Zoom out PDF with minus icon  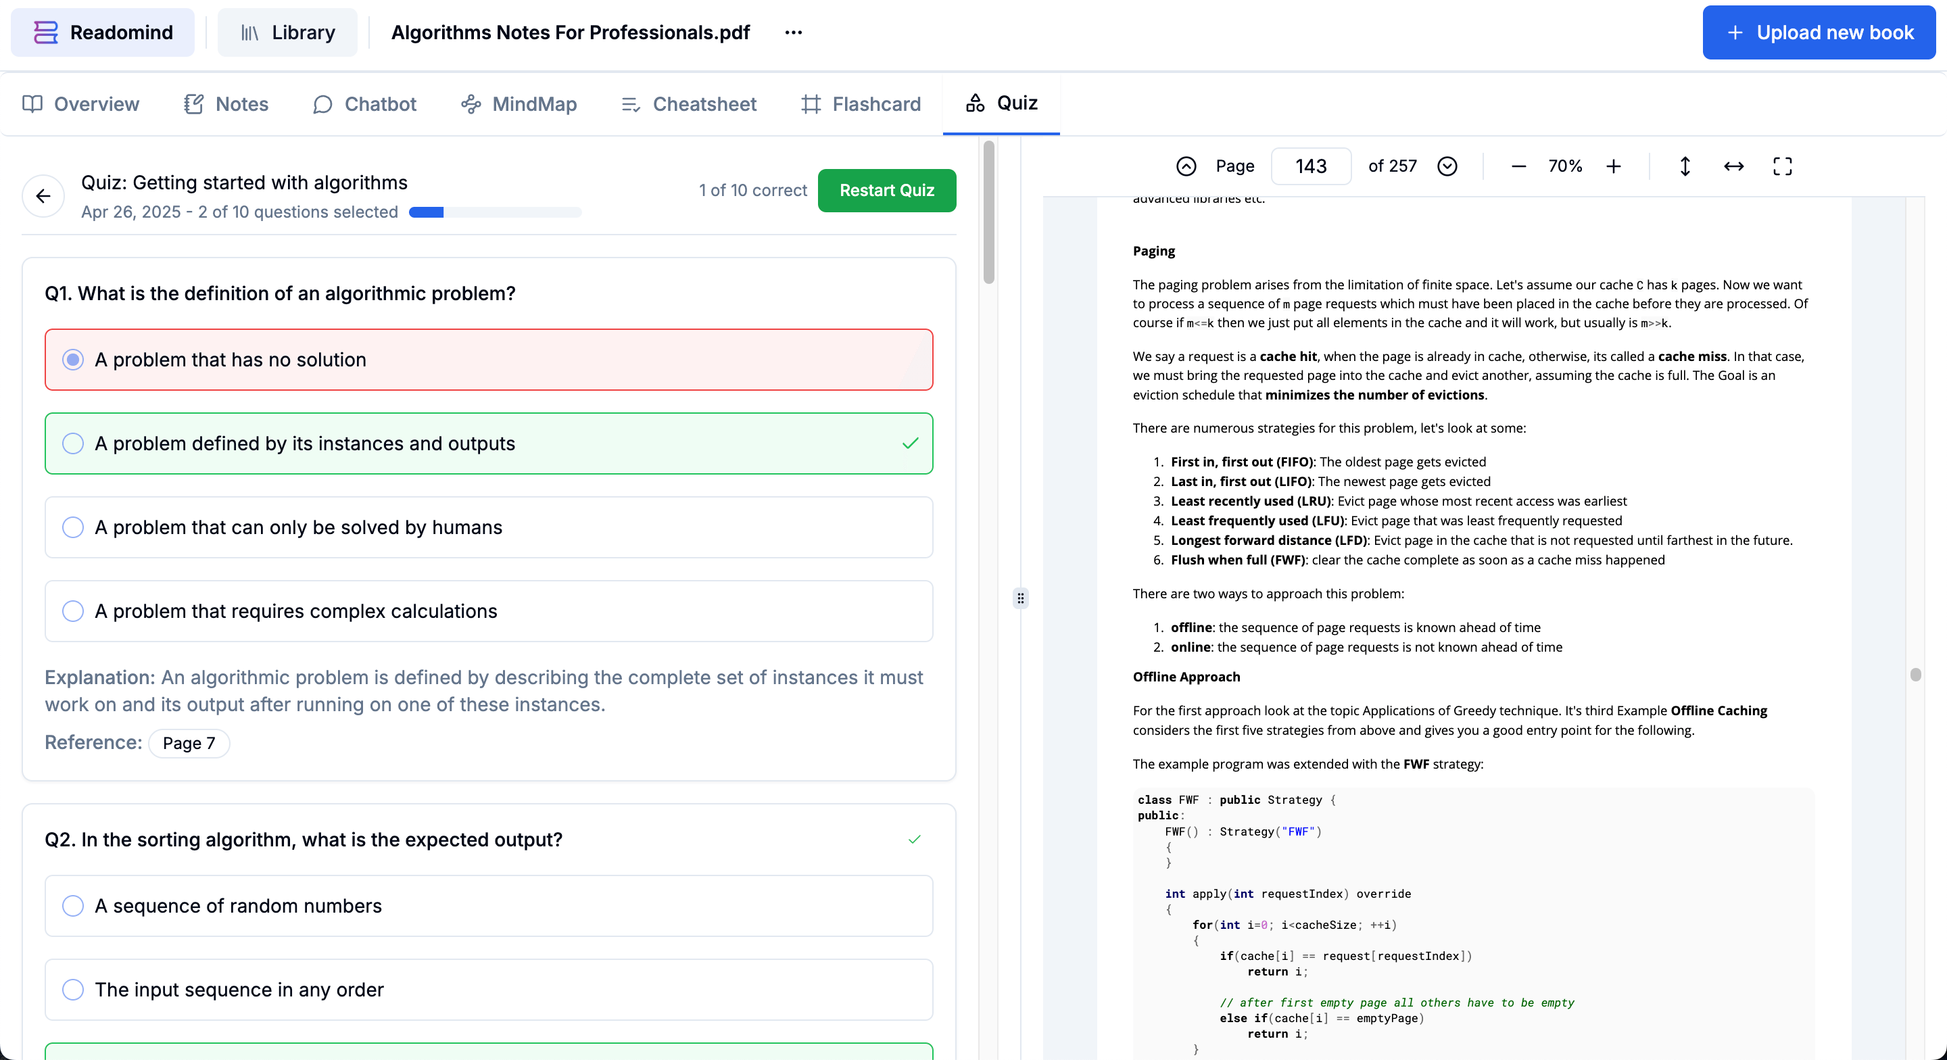[1518, 166]
